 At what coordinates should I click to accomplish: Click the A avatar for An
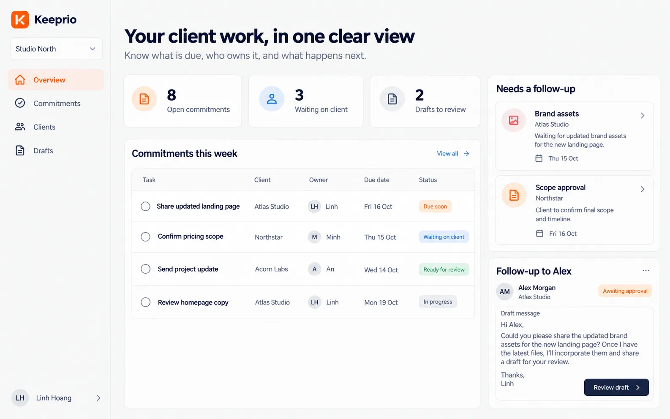point(314,269)
